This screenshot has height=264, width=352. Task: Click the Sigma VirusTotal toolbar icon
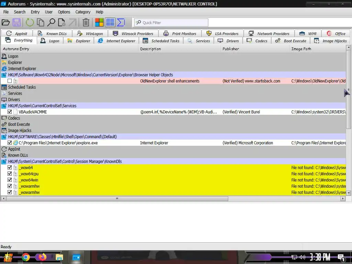[x=121, y=22]
